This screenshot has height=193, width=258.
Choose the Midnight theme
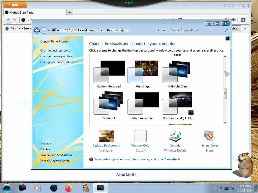pos(109,106)
